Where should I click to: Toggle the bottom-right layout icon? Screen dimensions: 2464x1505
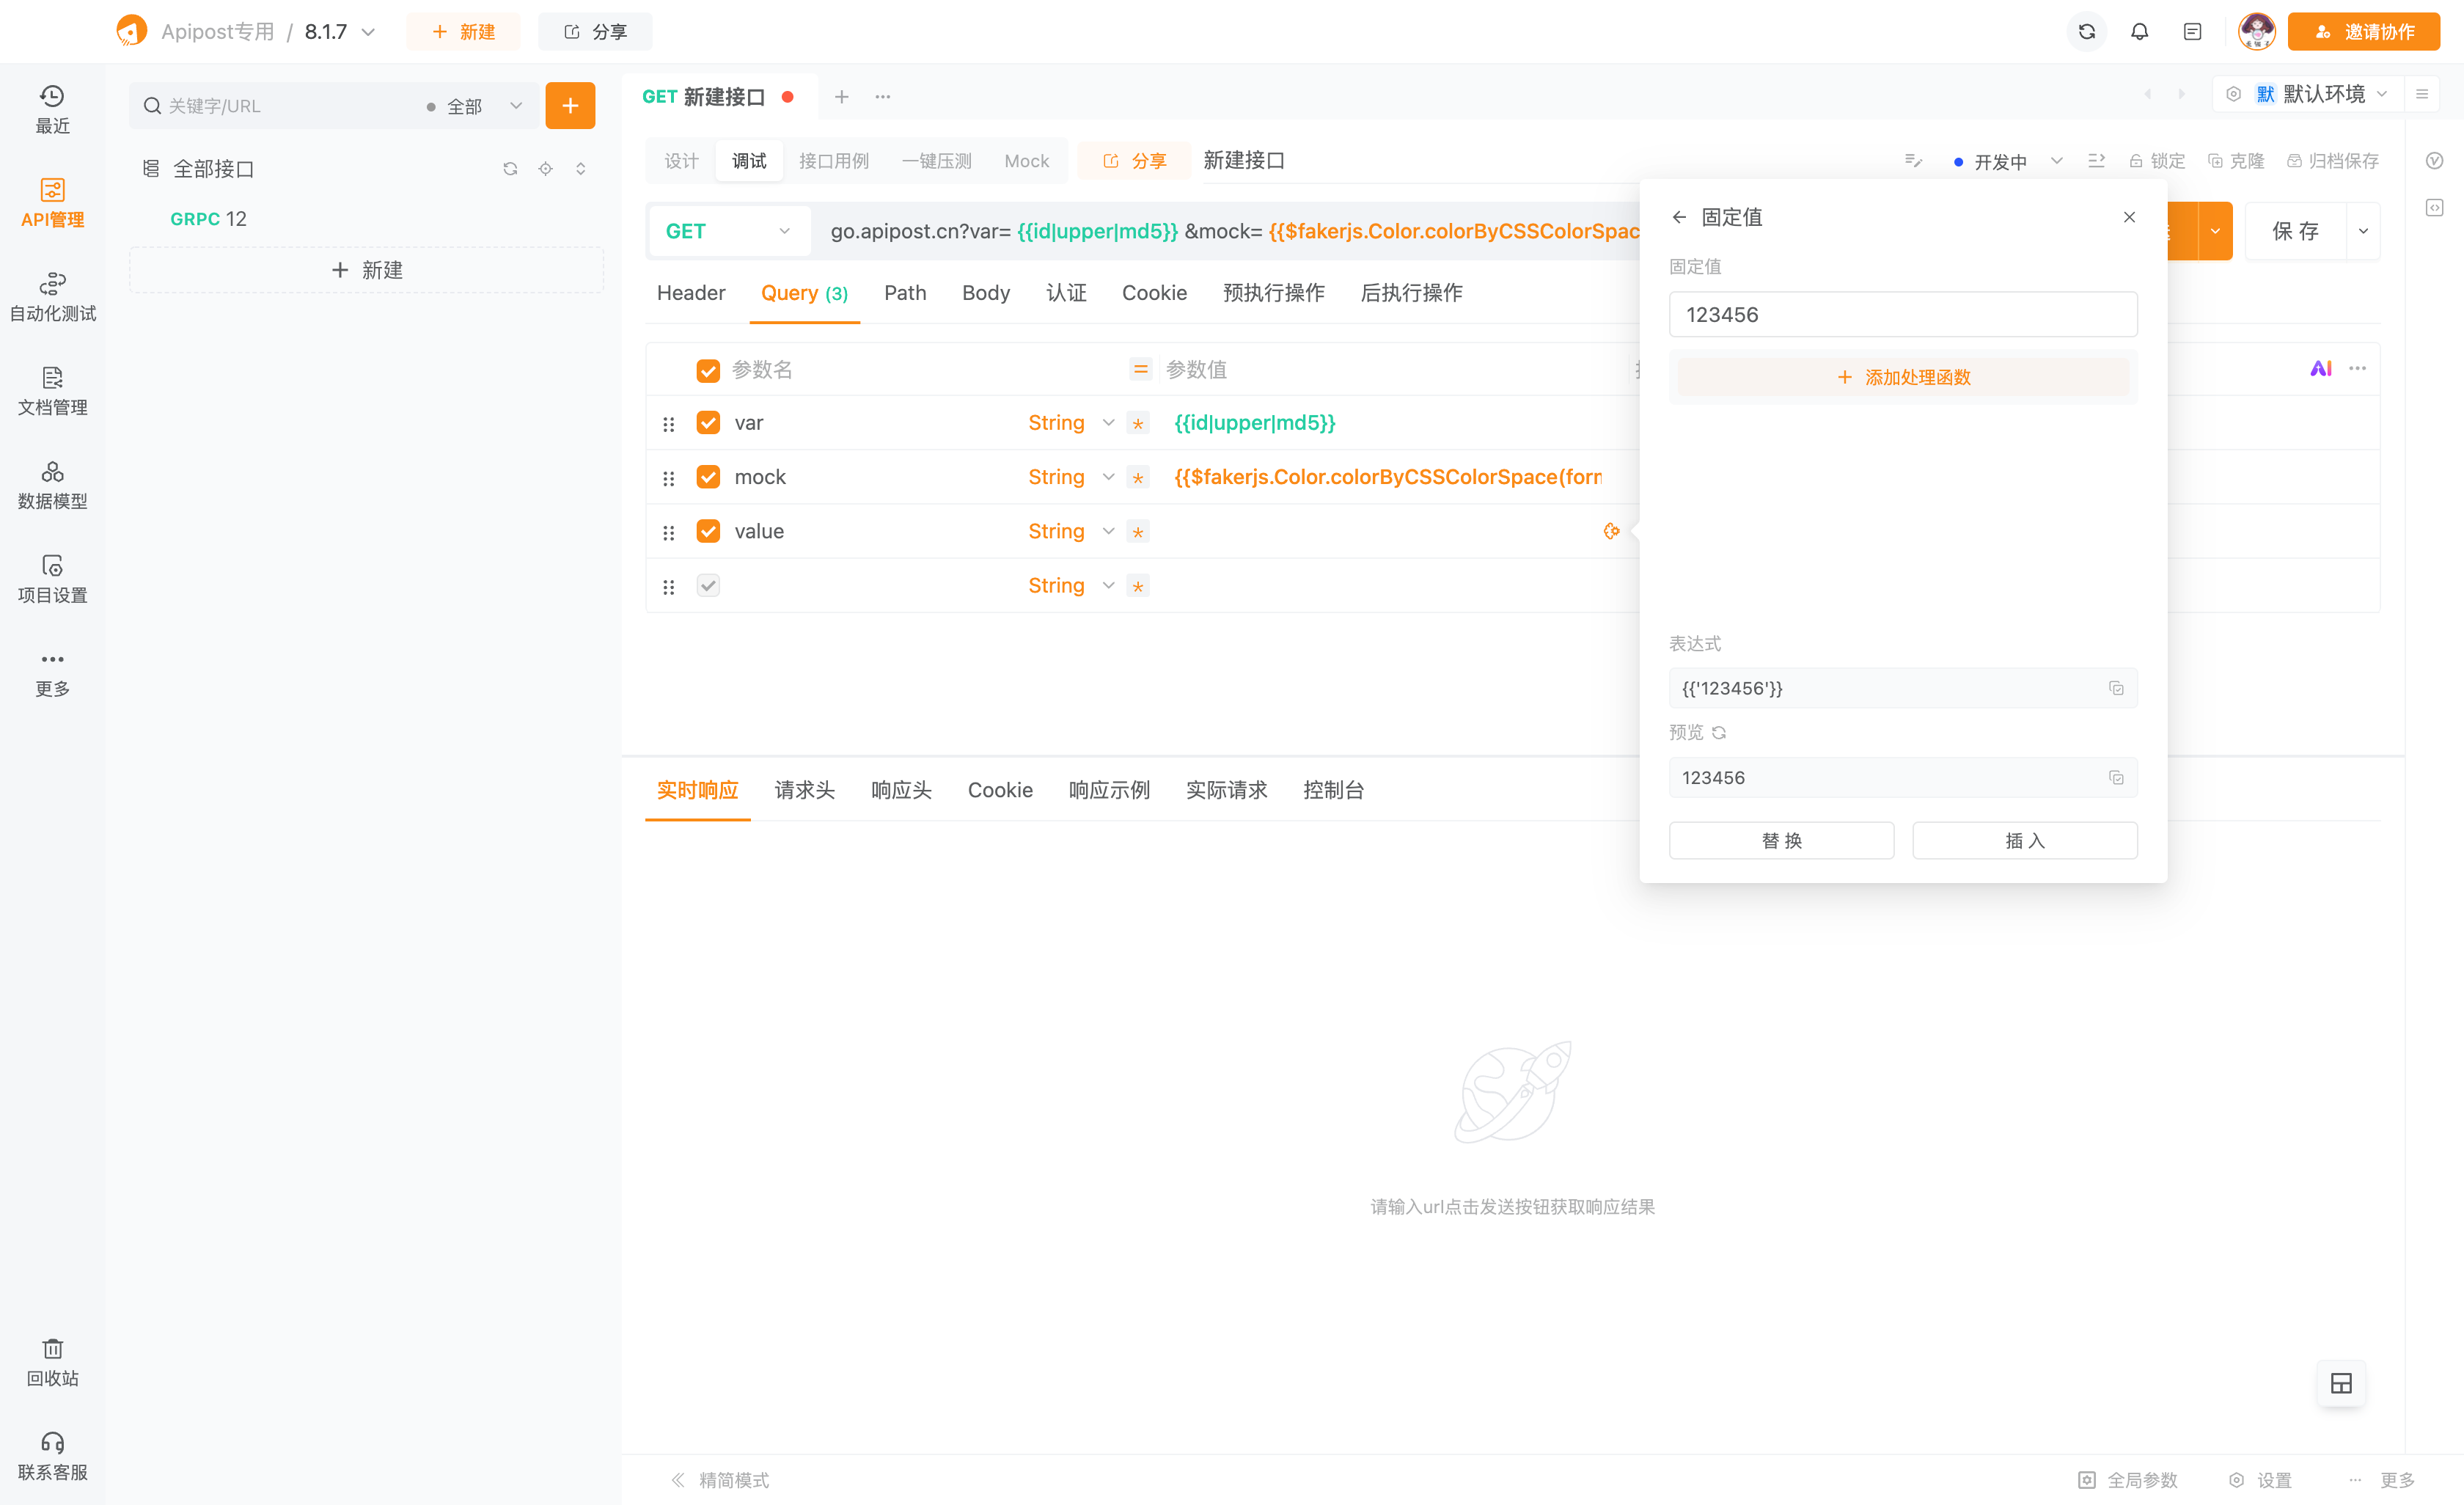[2341, 1383]
